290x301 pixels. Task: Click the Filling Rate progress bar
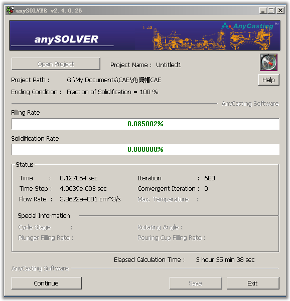(146, 124)
